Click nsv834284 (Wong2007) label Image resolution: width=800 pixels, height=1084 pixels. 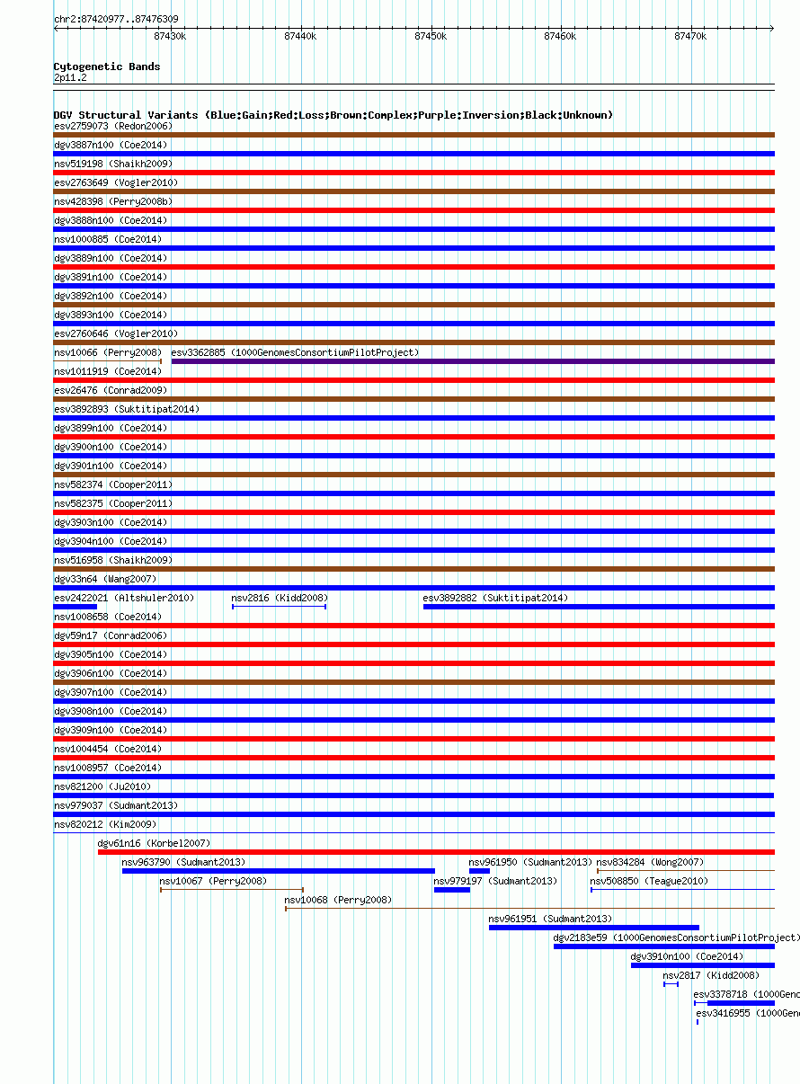pos(650,862)
